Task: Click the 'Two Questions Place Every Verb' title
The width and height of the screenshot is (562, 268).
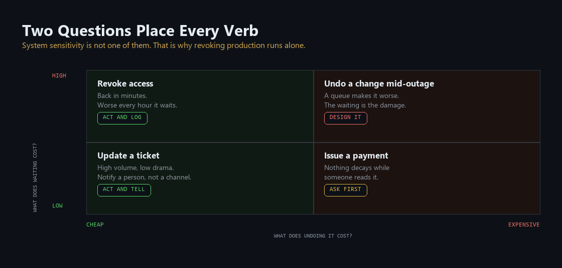Action: (140, 31)
